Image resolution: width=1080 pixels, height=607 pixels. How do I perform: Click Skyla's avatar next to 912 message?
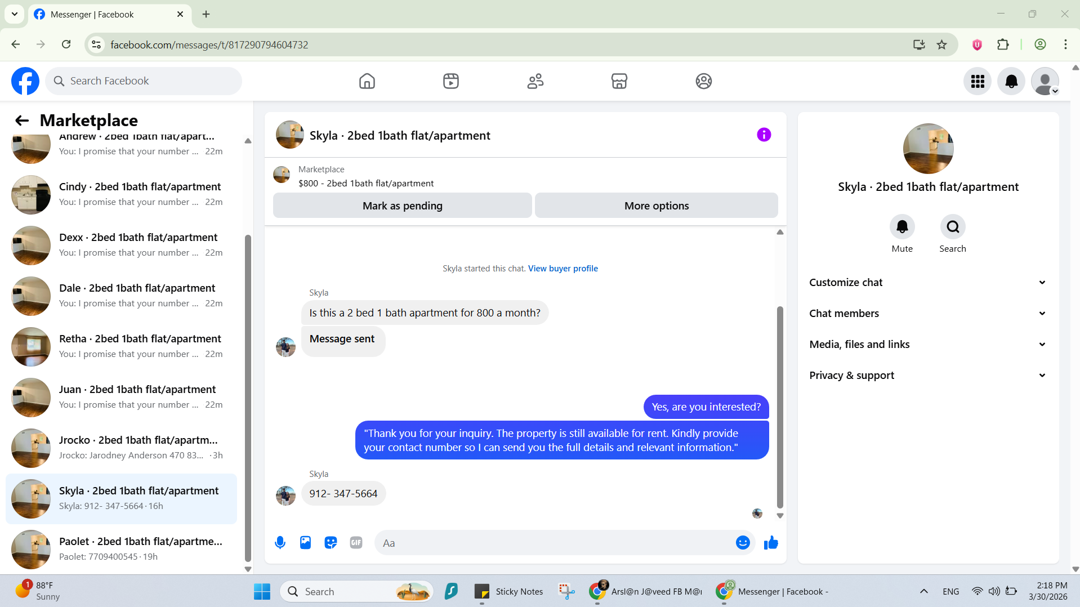coord(285,496)
